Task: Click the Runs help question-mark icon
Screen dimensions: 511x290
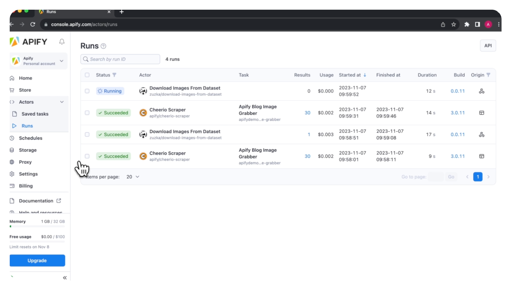Action: coord(103,46)
